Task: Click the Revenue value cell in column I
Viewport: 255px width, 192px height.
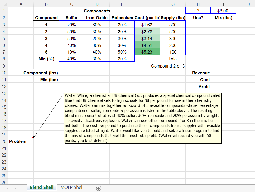Action: coord(223,73)
